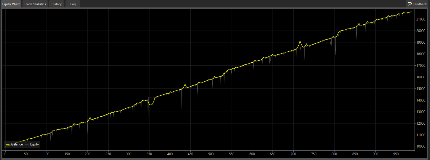Click the gray Equity line swatch
Image resolution: width=430 pixels, height=160 pixels.
(x=27, y=145)
